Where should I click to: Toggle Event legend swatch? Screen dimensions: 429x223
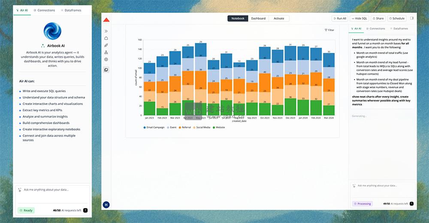coord(168,128)
